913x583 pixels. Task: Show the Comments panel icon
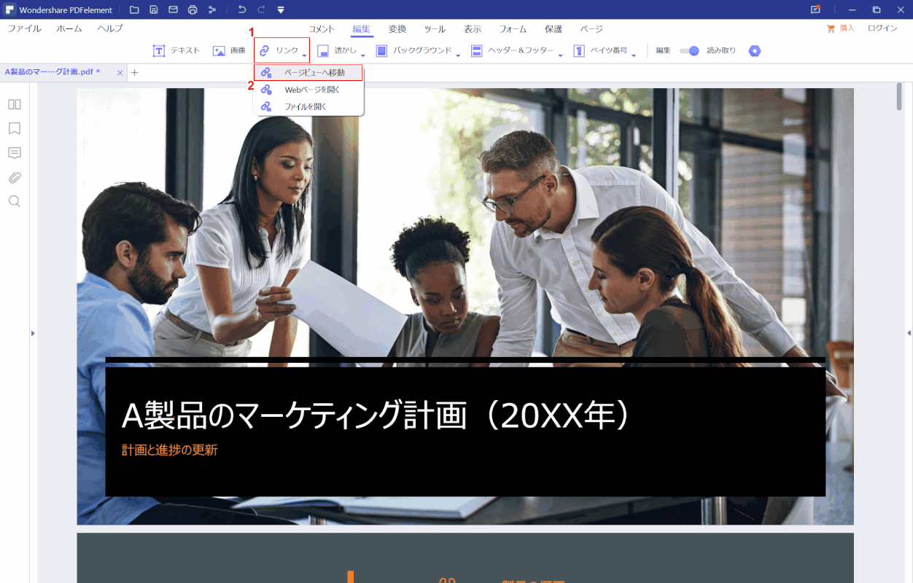tap(15, 153)
